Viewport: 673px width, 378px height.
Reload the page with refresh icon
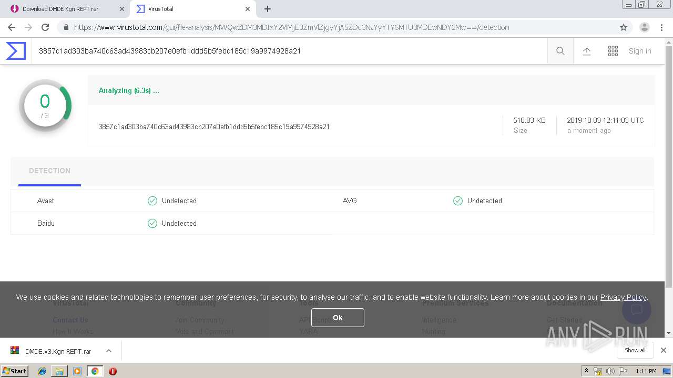[x=45, y=27]
